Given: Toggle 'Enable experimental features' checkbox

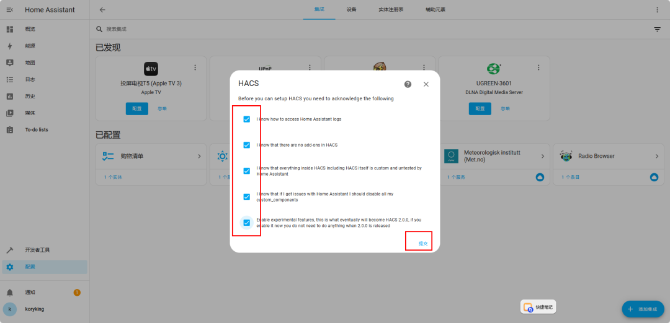Looking at the screenshot, I should click(246, 222).
